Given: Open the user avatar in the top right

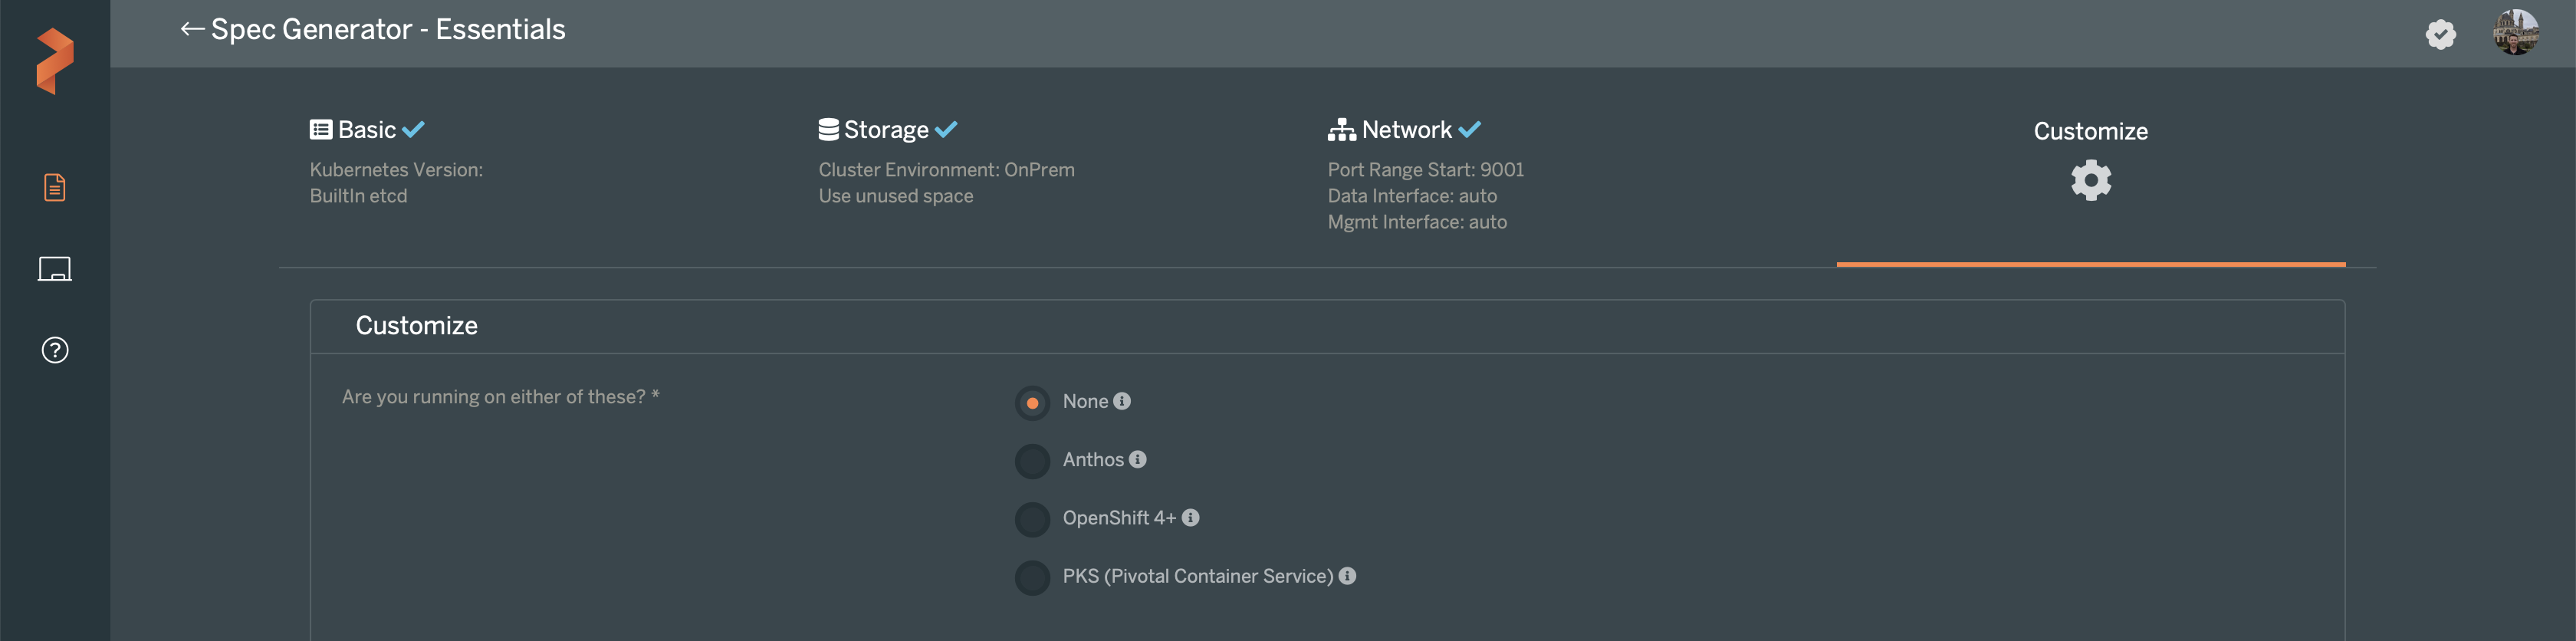Looking at the screenshot, I should pyautogui.click(x=2515, y=33).
